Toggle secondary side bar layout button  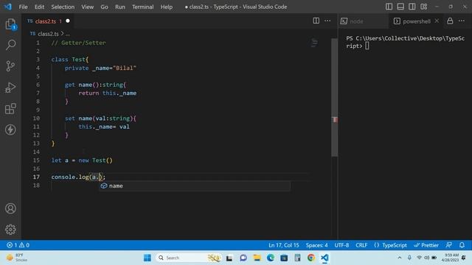[x=412, y=7]
